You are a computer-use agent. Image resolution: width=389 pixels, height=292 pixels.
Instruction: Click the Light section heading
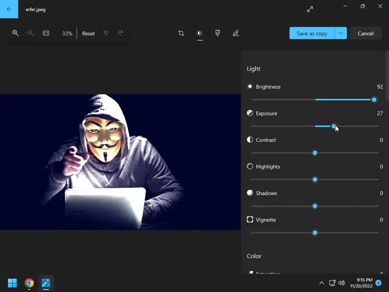[253, 69]
